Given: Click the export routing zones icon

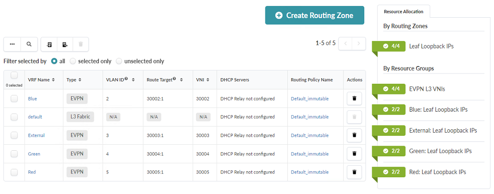Looking at the screenshot, I should pyautogui.click(x=65, y=44).
